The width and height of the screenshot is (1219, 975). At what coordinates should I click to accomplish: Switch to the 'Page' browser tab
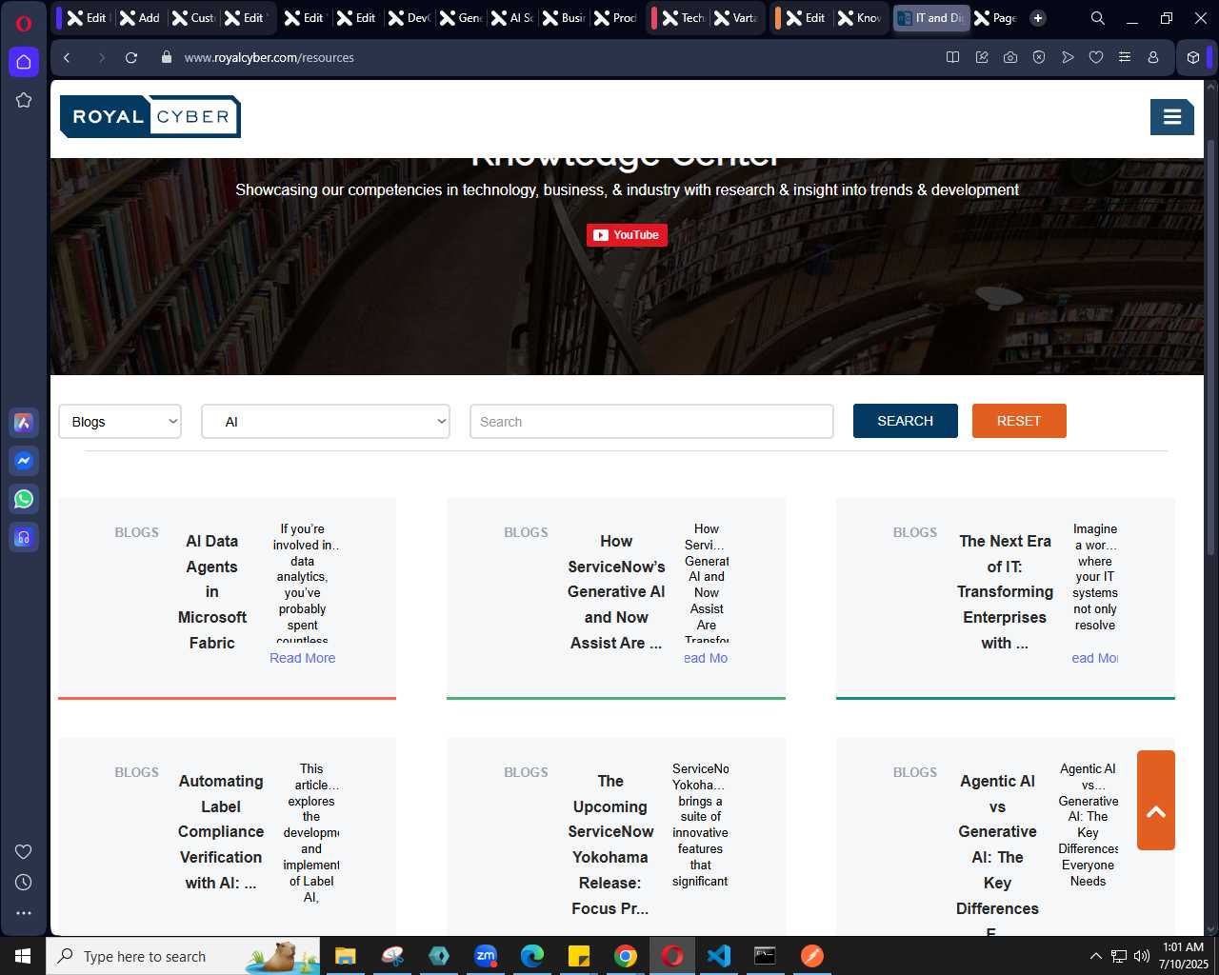996,18
